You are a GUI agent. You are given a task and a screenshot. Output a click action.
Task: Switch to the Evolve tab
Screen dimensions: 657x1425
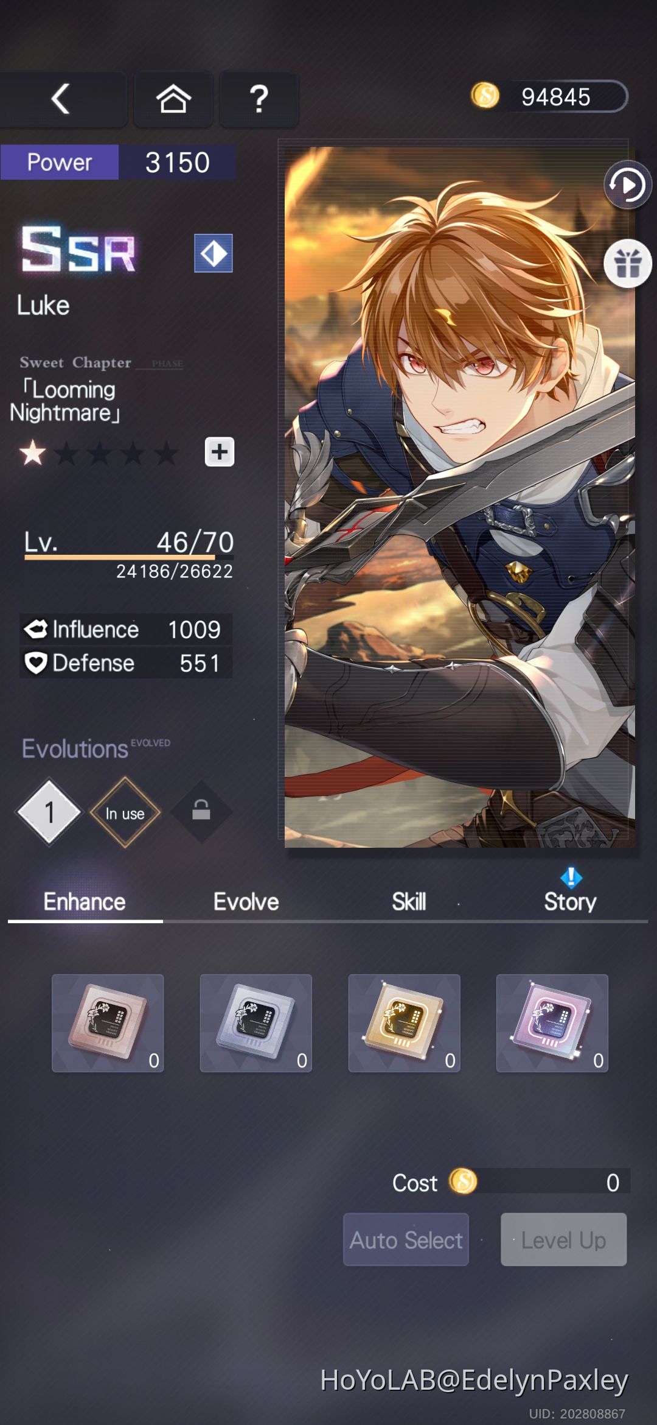[246, 902]
